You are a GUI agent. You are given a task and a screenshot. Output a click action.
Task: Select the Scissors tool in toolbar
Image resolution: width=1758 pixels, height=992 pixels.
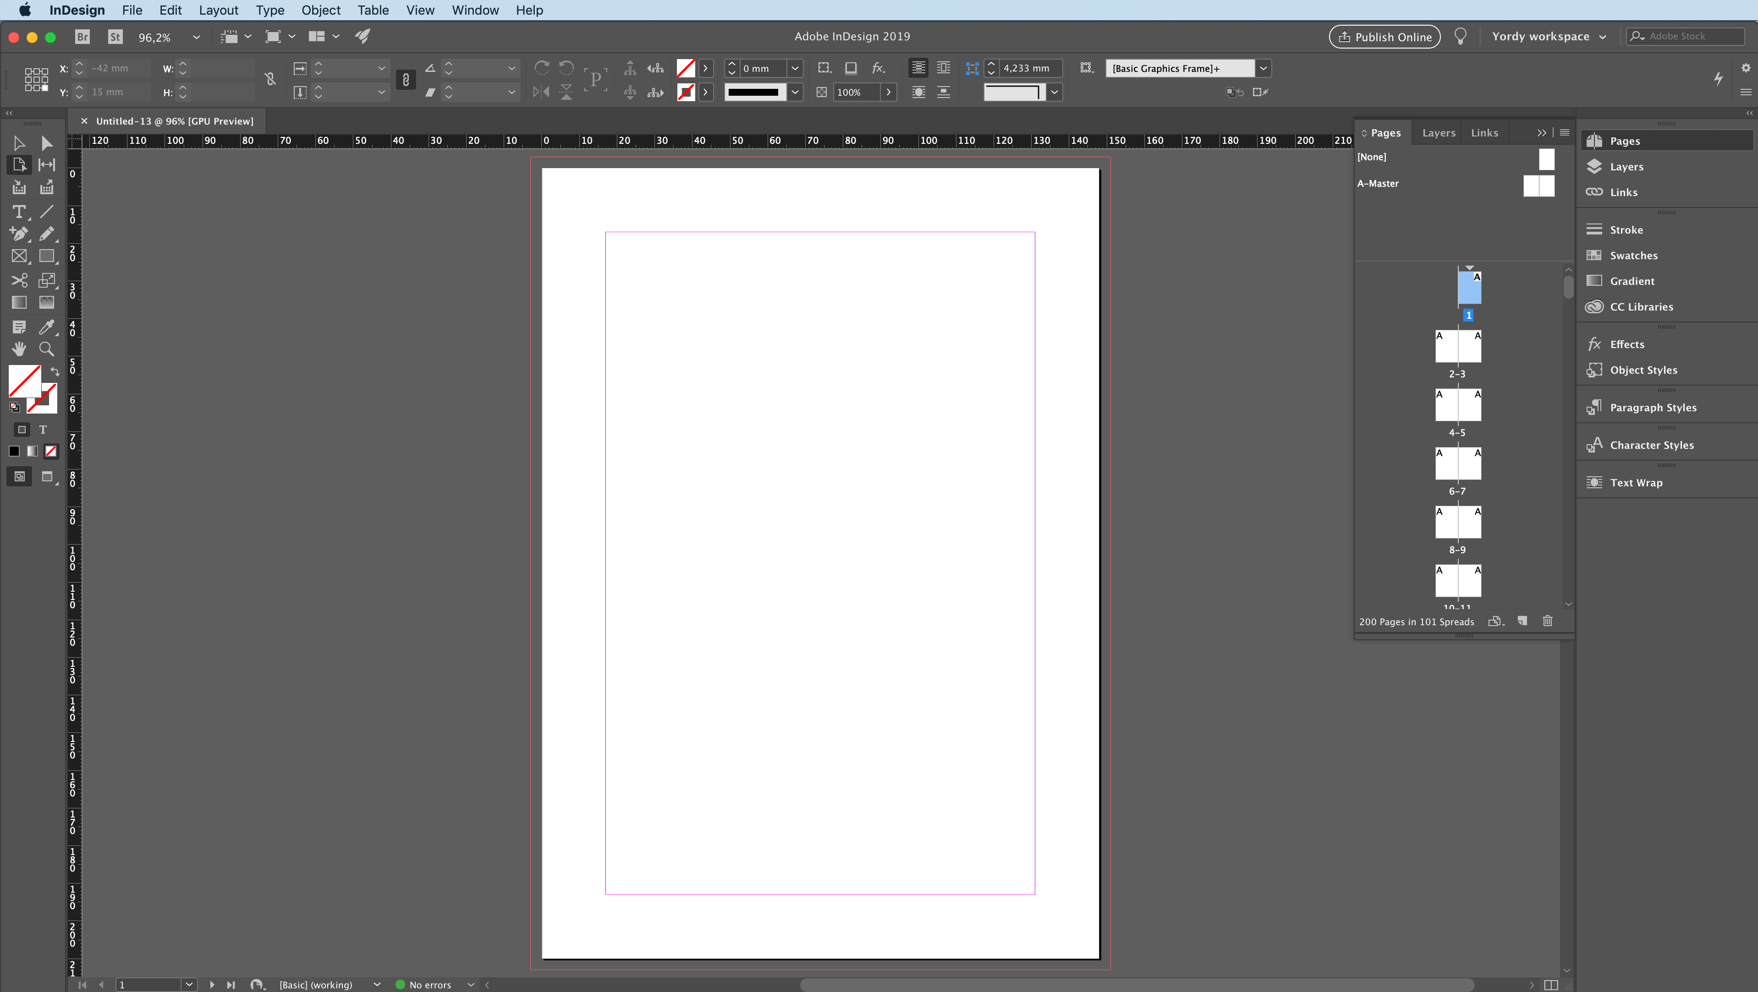[x=18, y=279]
